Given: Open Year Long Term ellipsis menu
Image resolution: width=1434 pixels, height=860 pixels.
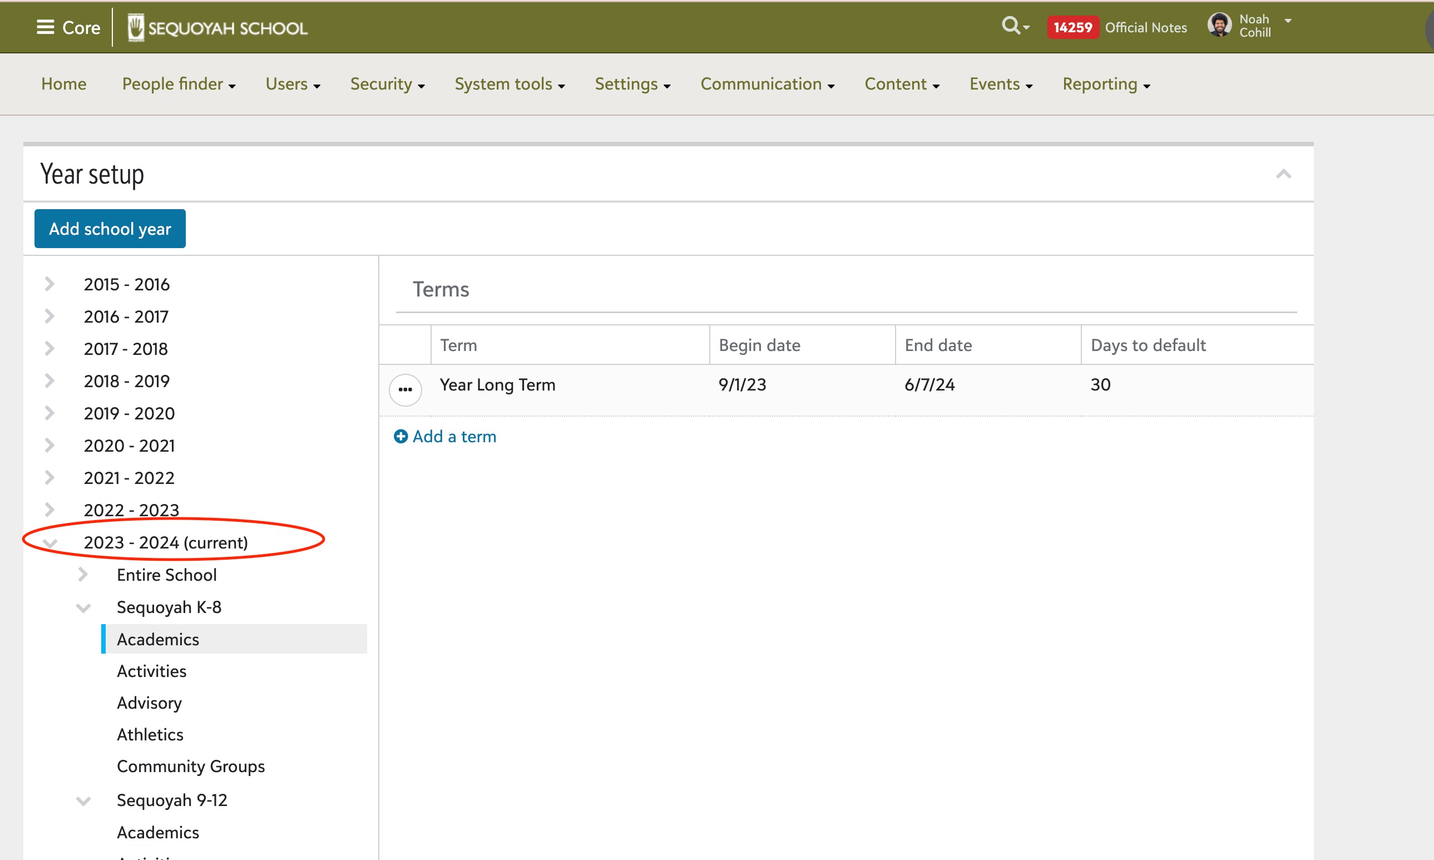Looking at the screenshot, I should (405, 389).
